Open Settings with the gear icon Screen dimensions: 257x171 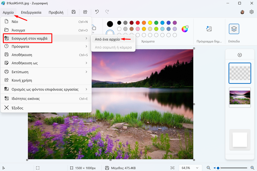click(252, 12)
